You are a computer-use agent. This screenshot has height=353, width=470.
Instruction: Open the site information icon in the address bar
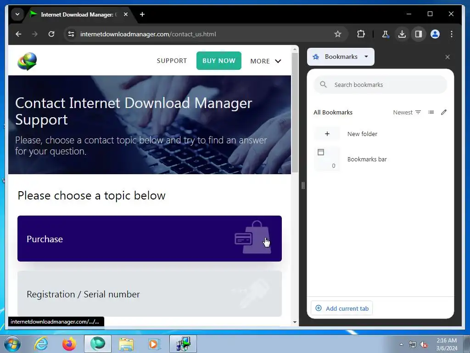[x=71, y=34]
